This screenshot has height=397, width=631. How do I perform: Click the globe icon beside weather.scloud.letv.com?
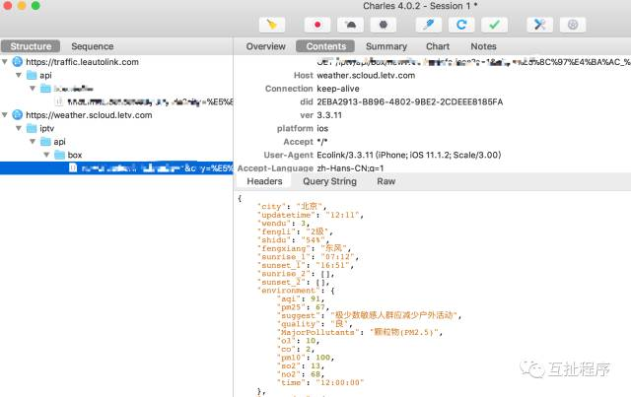pos(18,115)
